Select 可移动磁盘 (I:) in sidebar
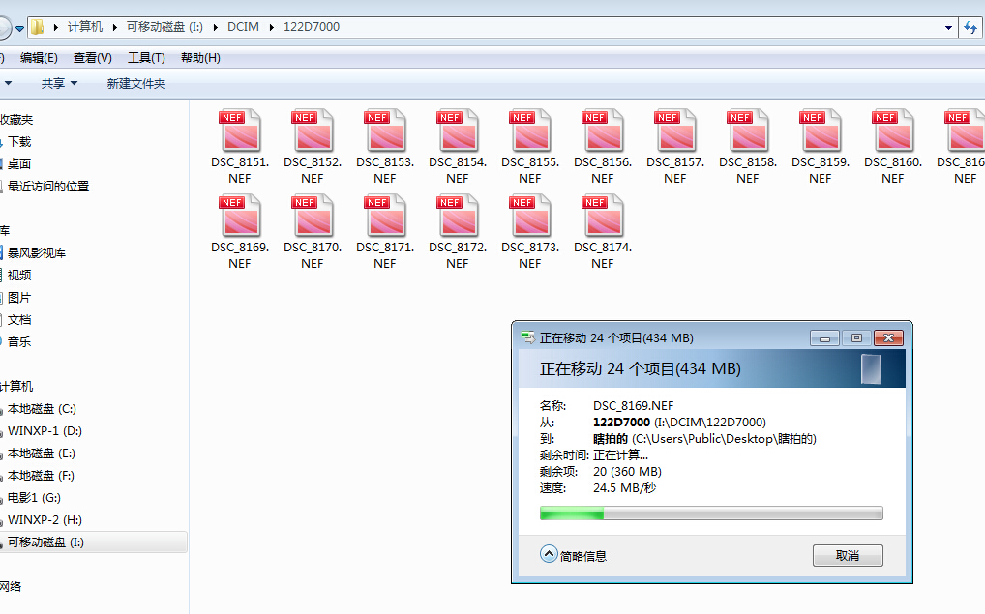Image resolution: width=985 pixels, height=614 pixels. click(x=45, y=542)
